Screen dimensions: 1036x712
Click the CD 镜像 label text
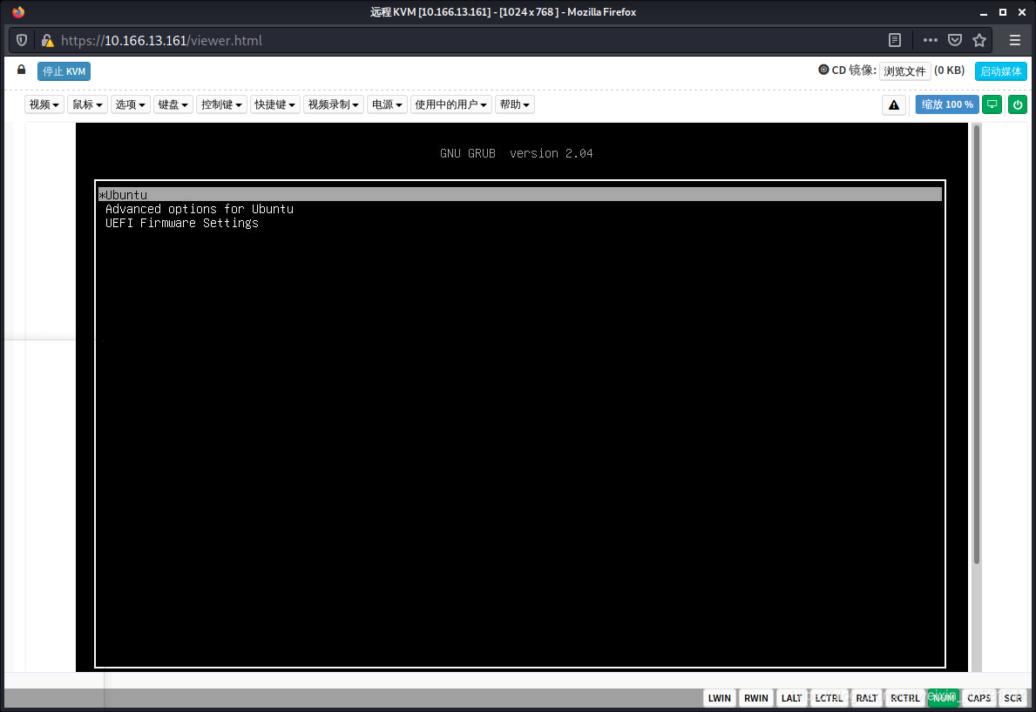854,70
